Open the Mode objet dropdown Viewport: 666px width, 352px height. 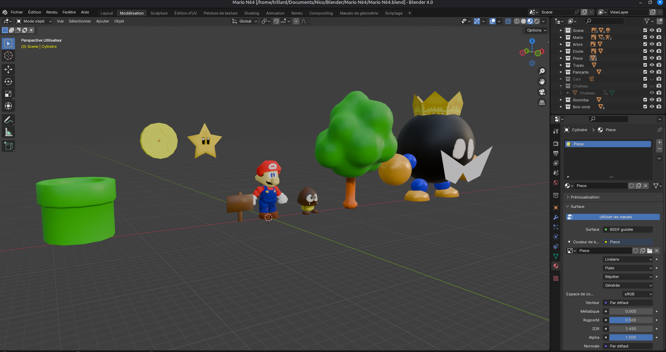(x=34, y=21)
